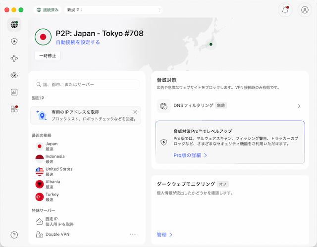
Task: Connect to United States in recent connections
Action: point(58,172)
